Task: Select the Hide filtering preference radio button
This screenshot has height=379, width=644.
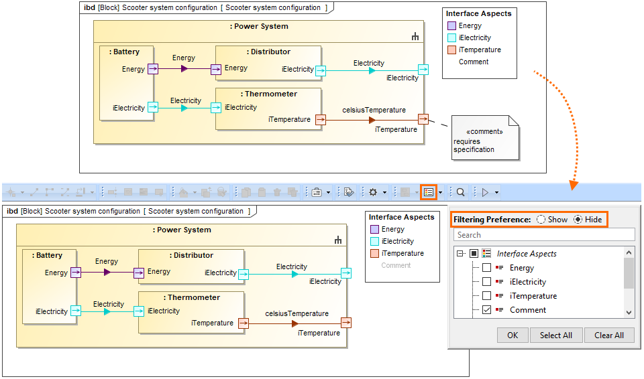Action: point(578,220)
